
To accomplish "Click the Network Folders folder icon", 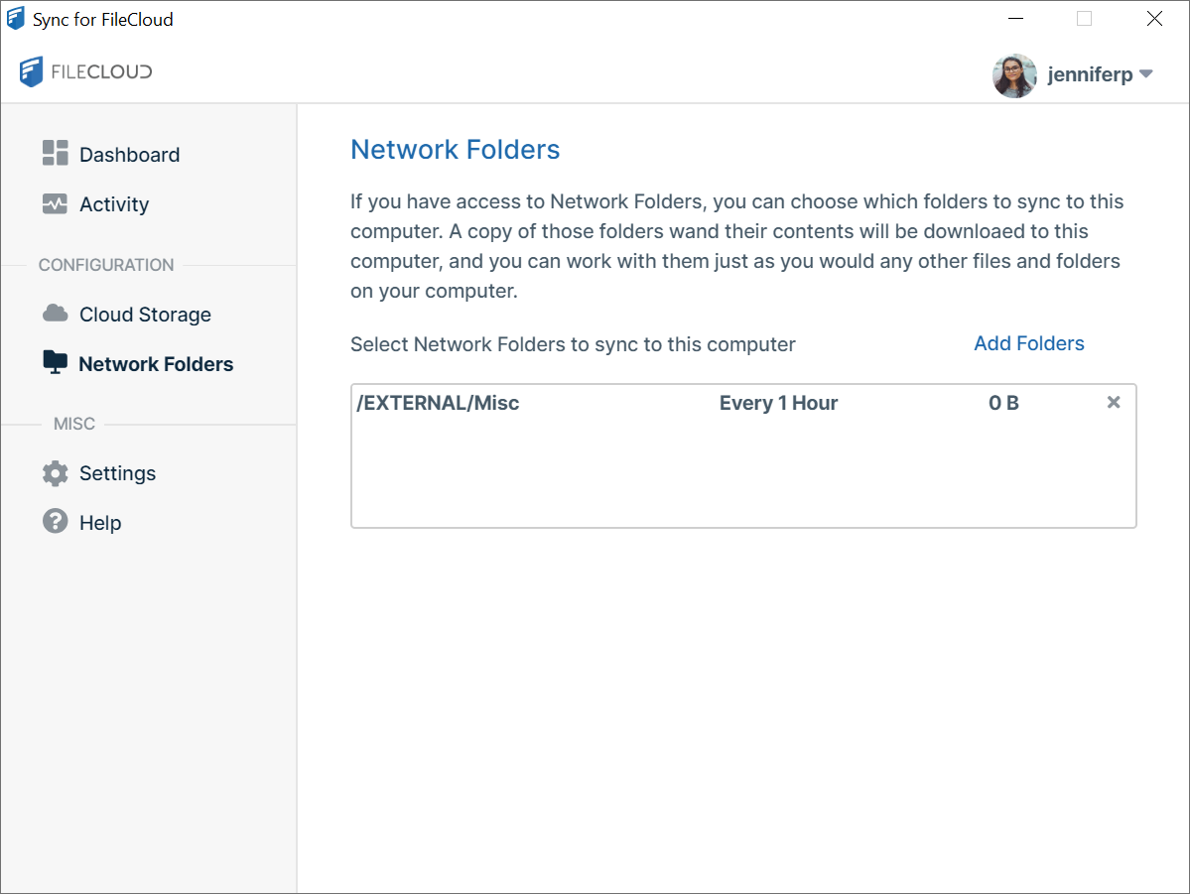I will tap(55, 363).
